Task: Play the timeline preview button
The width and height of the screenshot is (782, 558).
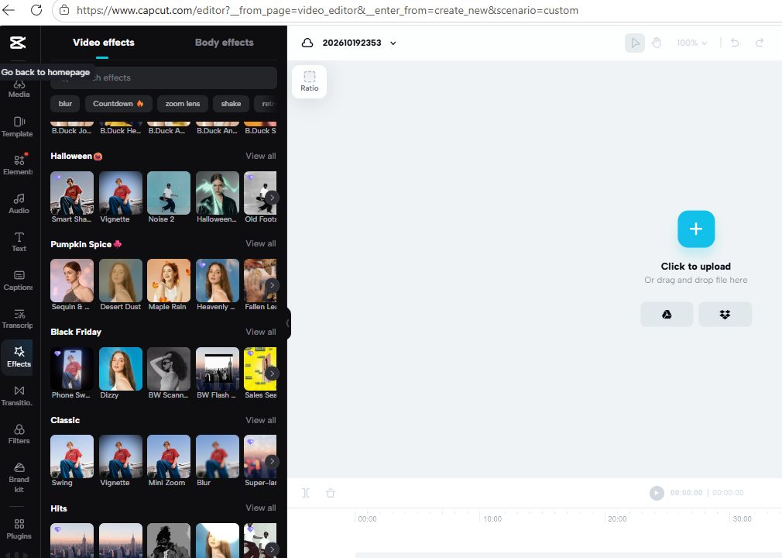Action: tap(657, 493)
